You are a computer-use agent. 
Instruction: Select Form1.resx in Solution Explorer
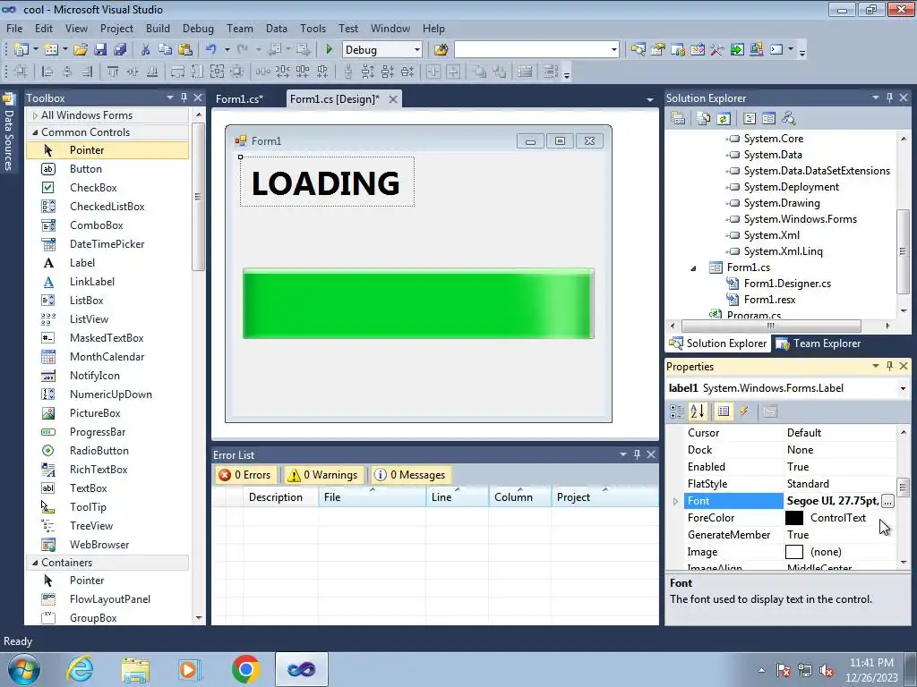(x=769, y=300)
